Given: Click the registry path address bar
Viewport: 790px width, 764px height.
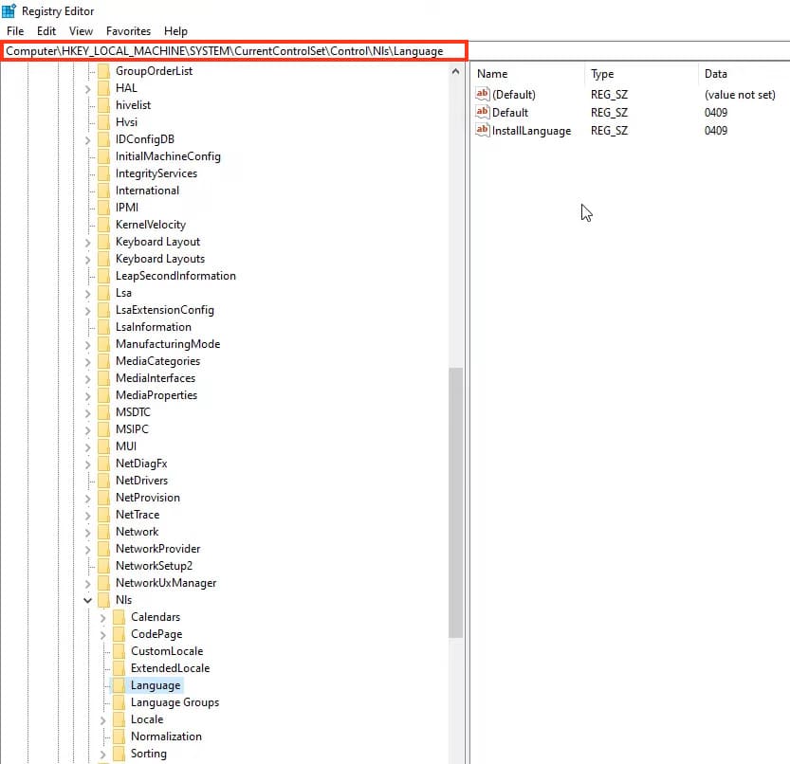Looking at the screenshot, I should (234, 51).
